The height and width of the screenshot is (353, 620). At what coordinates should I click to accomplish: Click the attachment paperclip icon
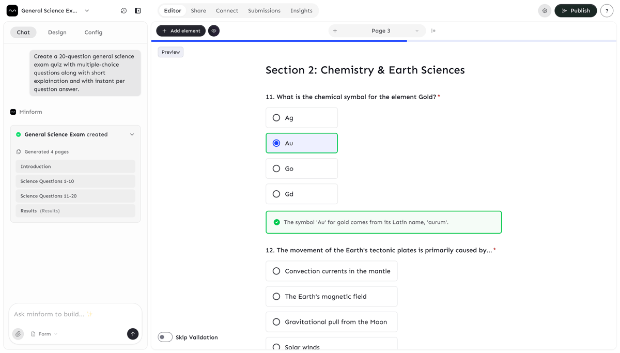point(18,334)
